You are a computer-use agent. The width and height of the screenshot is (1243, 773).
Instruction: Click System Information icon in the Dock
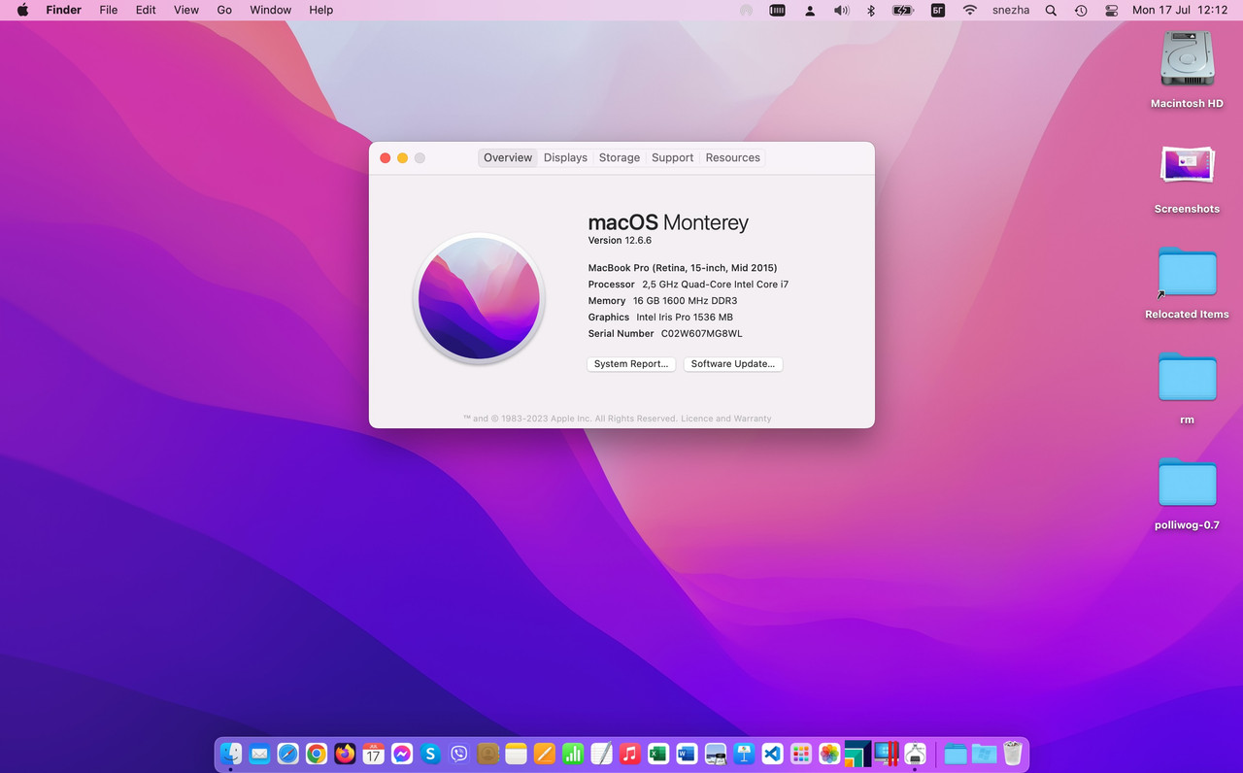tap(915, 754)
